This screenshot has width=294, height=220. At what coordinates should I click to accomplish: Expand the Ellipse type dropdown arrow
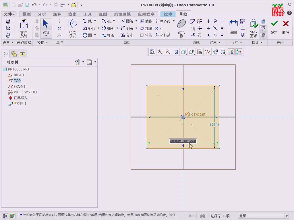(117, 28)
